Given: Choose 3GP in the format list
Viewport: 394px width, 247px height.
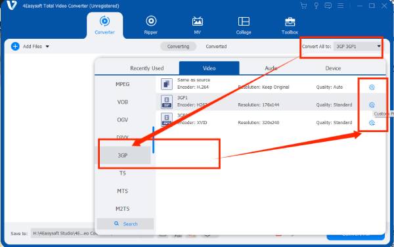Looking at the screenshot, I should click(123, 155).
